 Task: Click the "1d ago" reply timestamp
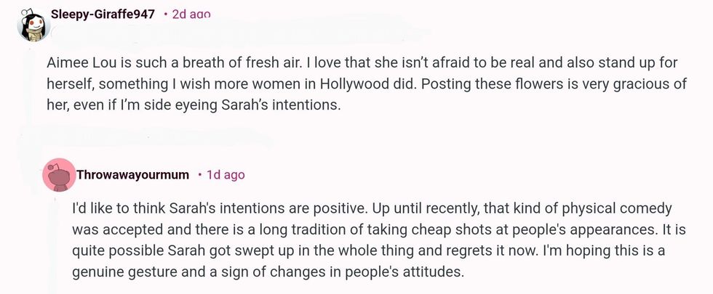tap(226, 175)
